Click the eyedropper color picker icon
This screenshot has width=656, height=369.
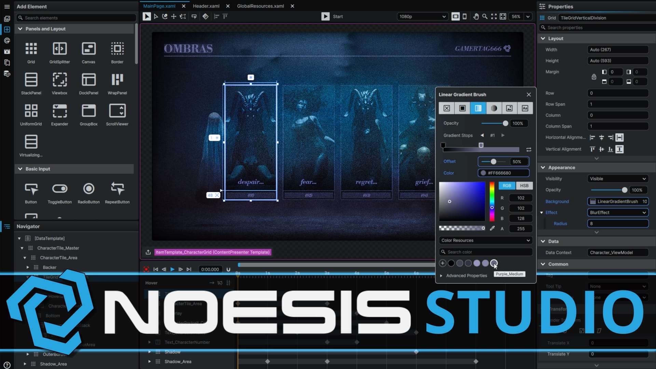(x=492, y=228)
